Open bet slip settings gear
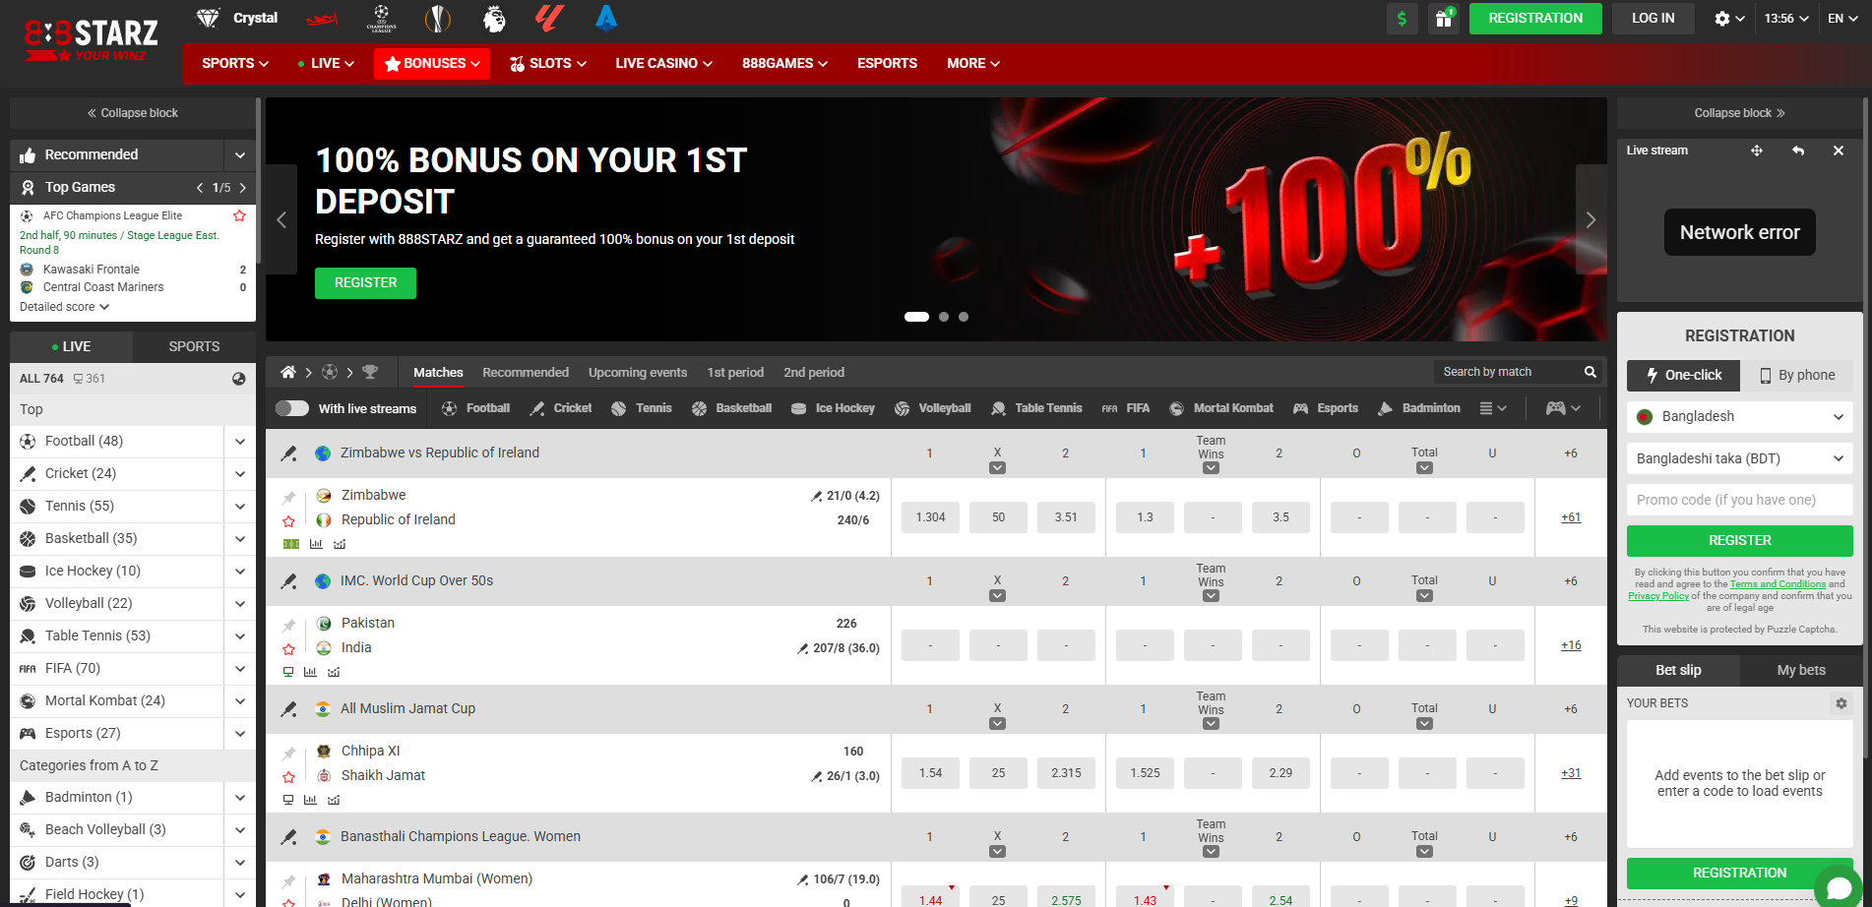This screenshot has width=1872, height=907. coord(1841,703)
